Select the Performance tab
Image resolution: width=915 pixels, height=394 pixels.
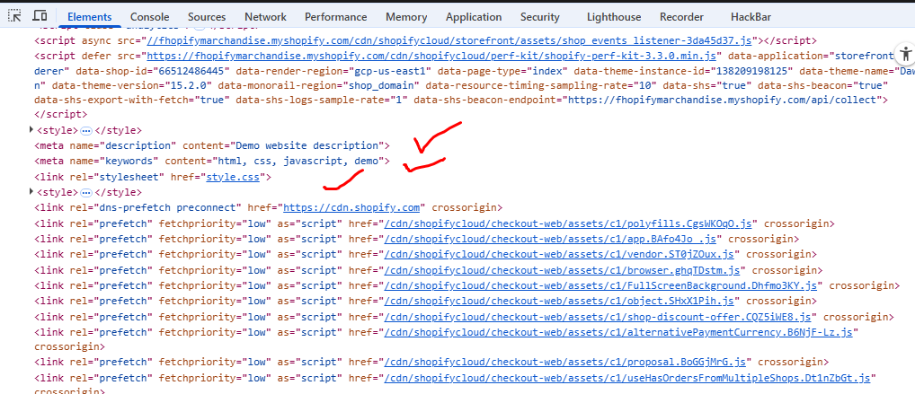[335, 17]
